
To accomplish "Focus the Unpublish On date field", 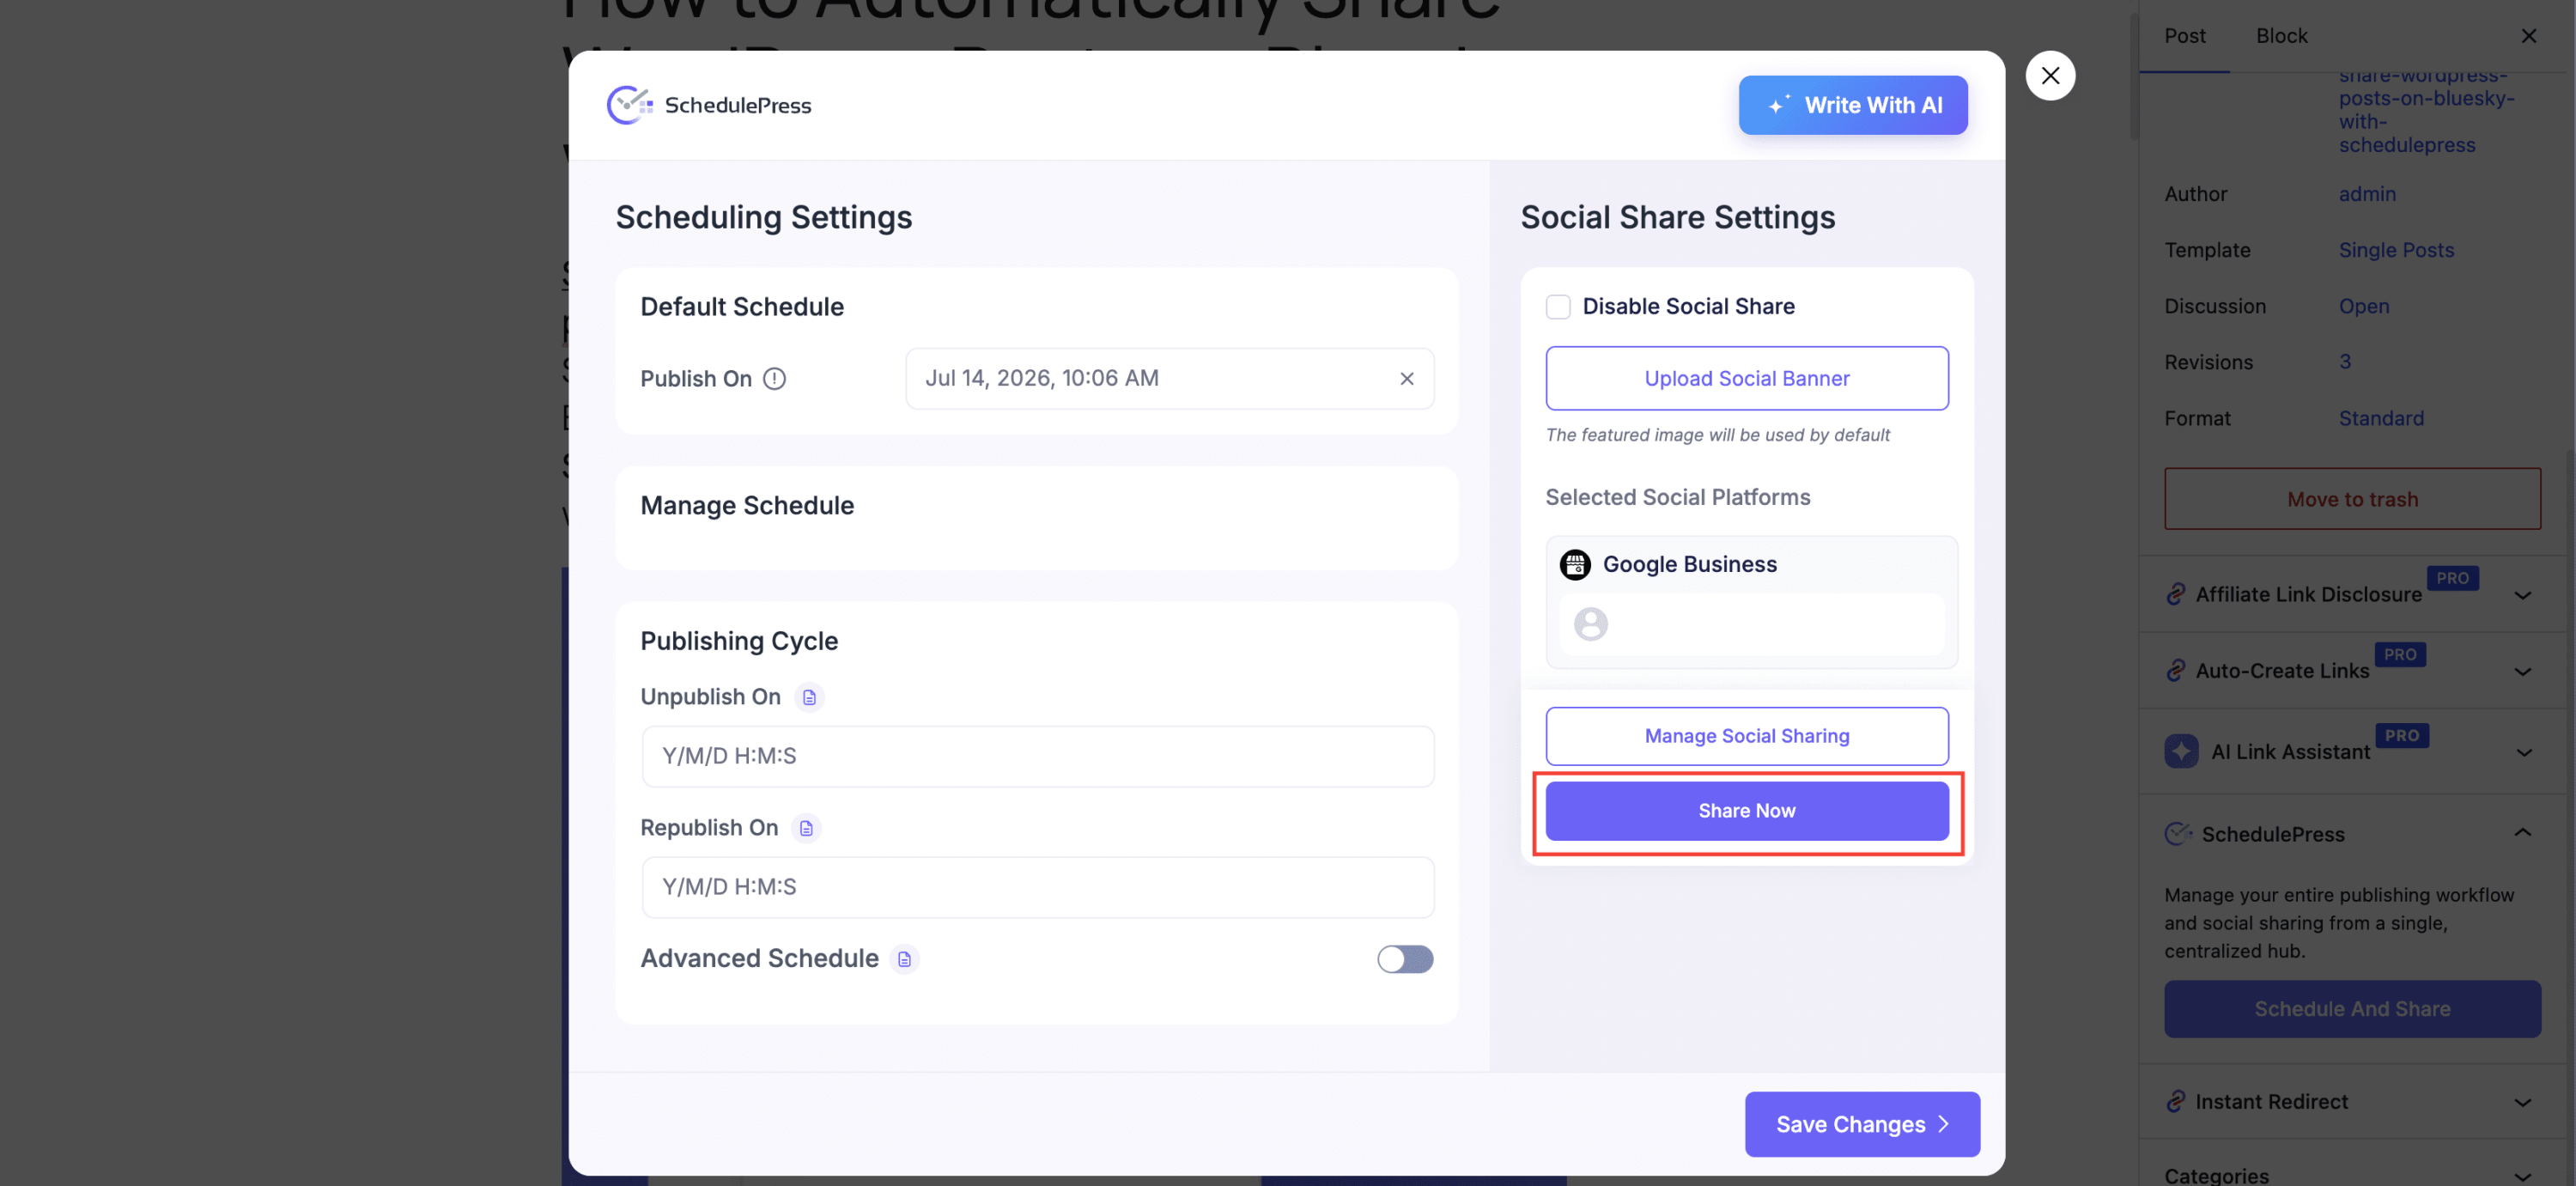I will (x=1037, y=756).
